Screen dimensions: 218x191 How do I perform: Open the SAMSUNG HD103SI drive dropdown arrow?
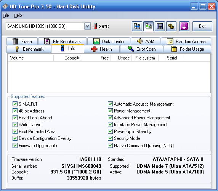click(x=87, y=26)
